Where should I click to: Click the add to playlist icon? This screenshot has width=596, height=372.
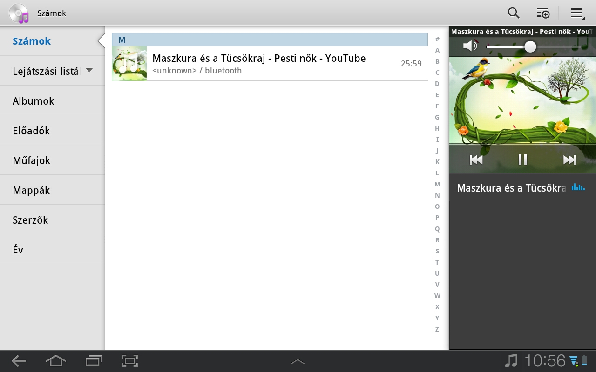pyautogui.click(x=543, y=13)
